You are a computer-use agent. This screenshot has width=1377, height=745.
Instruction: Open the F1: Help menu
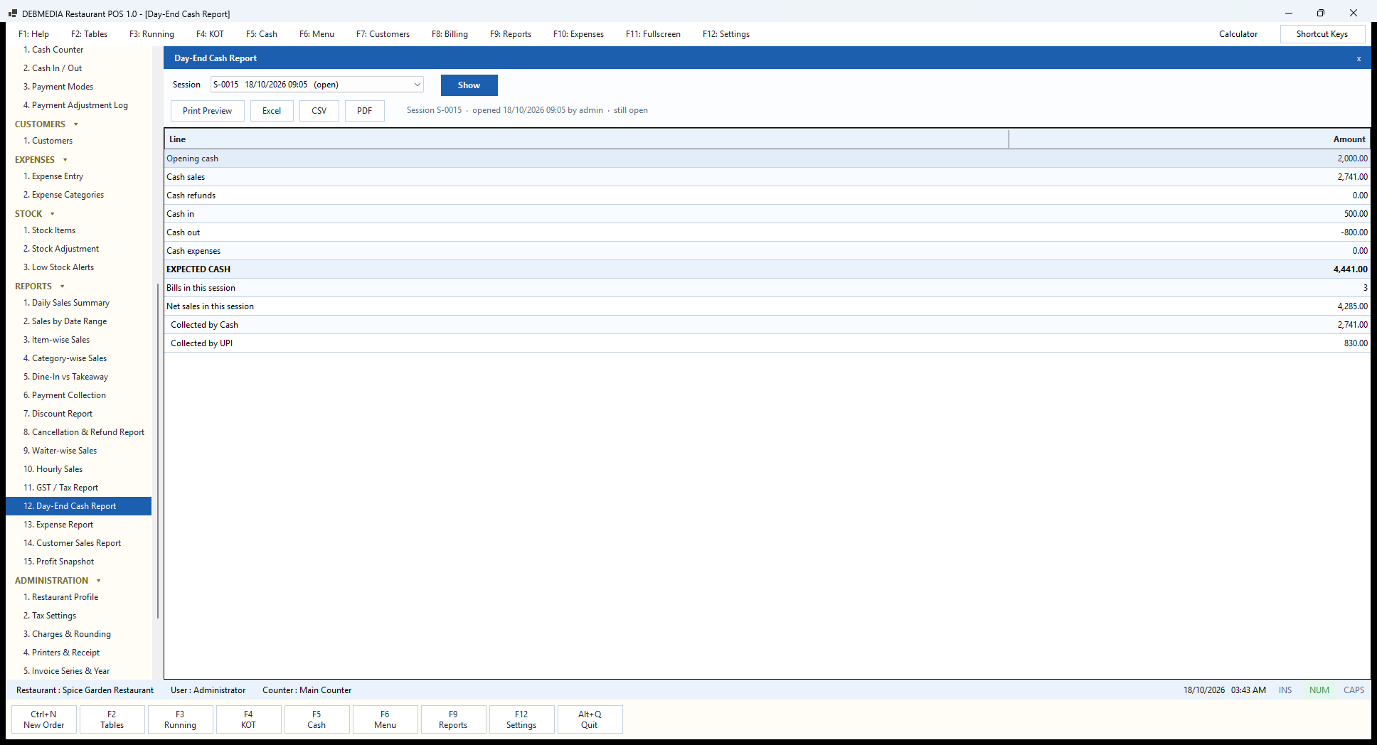[33, 34]
